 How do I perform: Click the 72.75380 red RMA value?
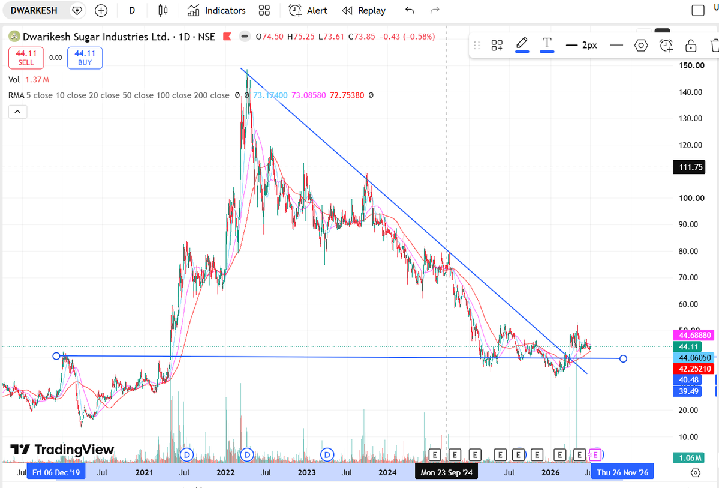pos(347,95)
